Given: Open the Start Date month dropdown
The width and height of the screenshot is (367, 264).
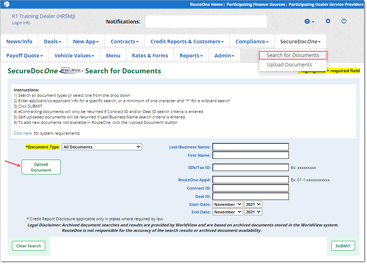Looking at the screenshot, I should coord(228,204).
